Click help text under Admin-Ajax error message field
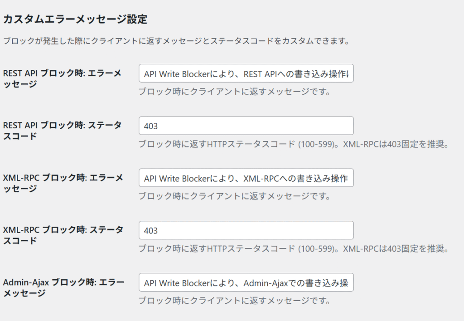 tap(234, 301)
